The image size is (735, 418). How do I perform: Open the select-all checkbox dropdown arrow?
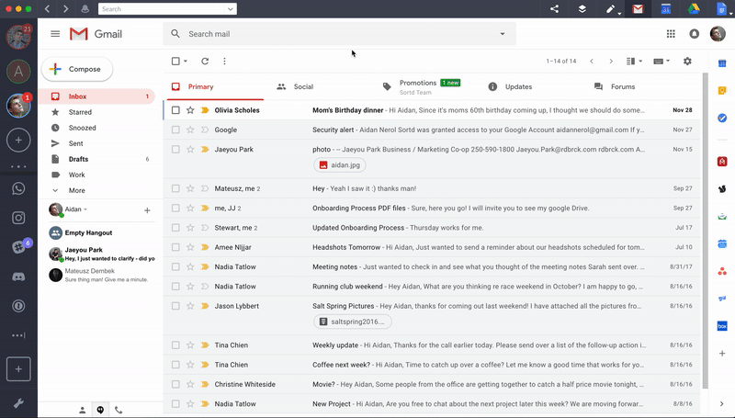pos(186,62)
